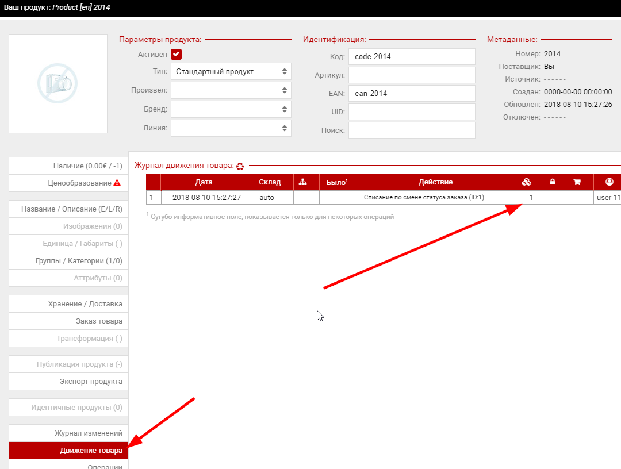Click the hierarchy icon column header

click(303, 182)
